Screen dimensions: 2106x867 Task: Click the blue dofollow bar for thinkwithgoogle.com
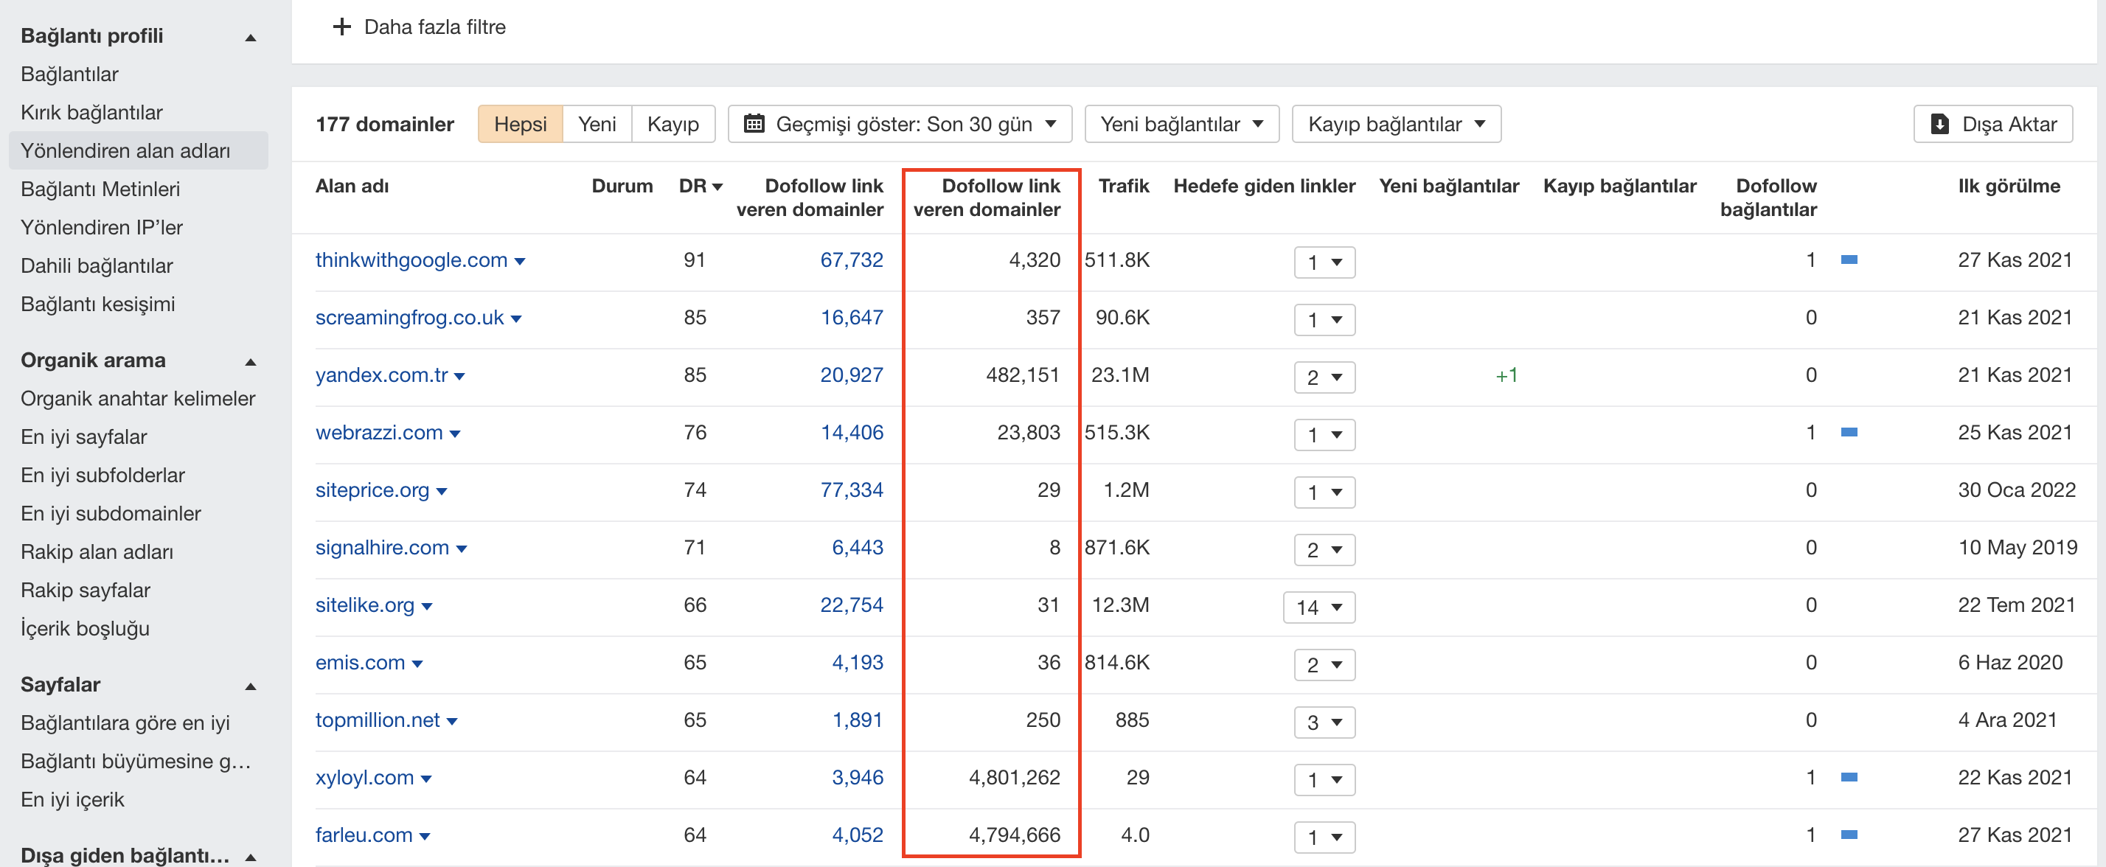[1849, 260]
